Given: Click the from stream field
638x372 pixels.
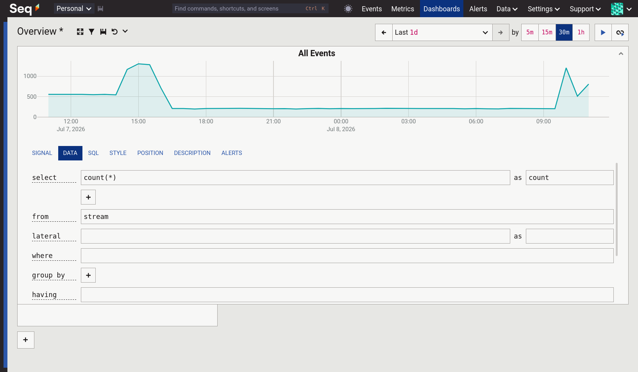Looking at the screenshot, I should tap(347, 217).
